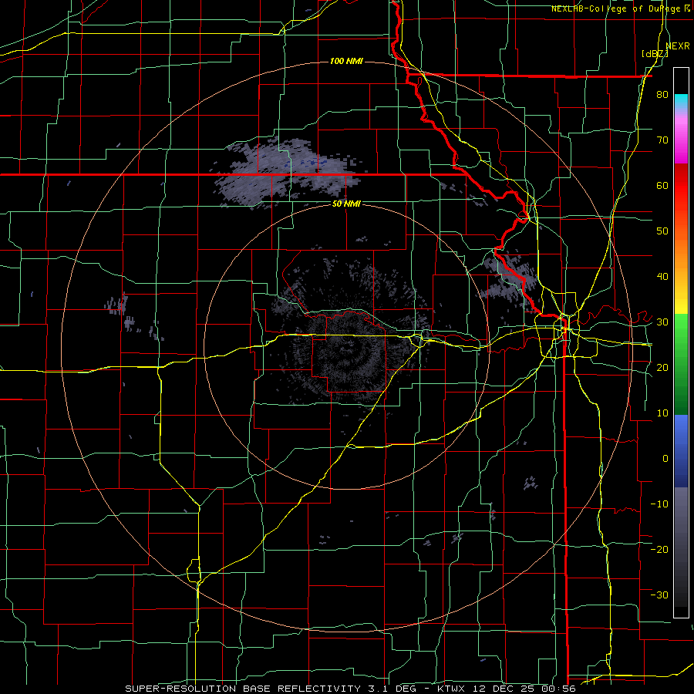Viewport: 694px width, 694px height.
Task: Click the 60 dBZ scale label
Action: coord(662,185)
